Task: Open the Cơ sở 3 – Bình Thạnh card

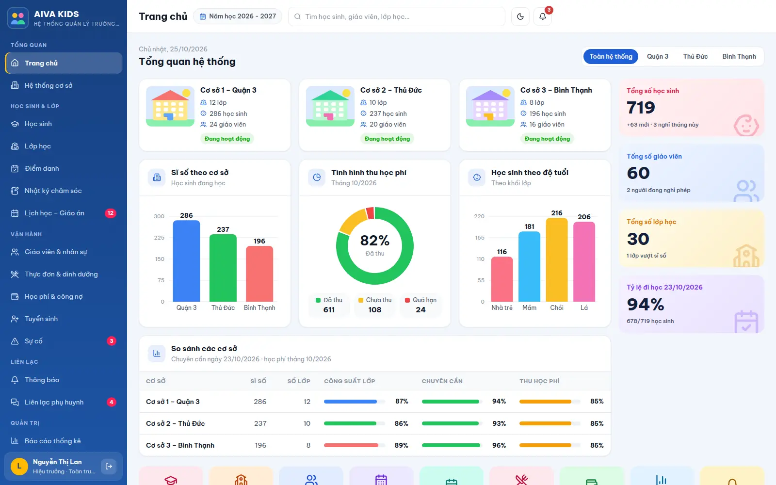Action: [535, 115]
